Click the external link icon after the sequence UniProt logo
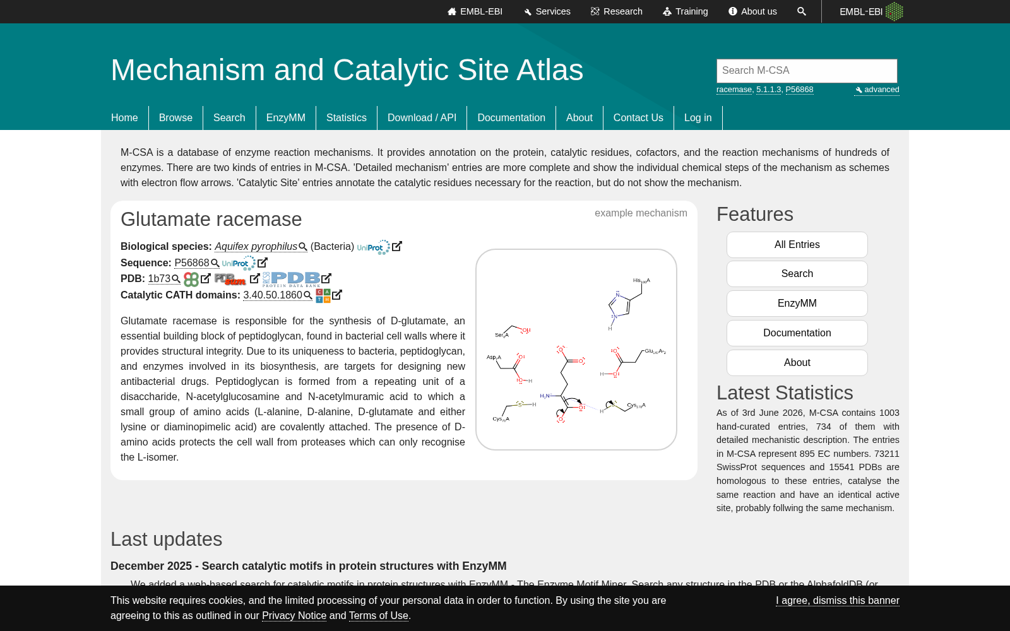Screen dimensions: 1010x631 tap(263, 262)
